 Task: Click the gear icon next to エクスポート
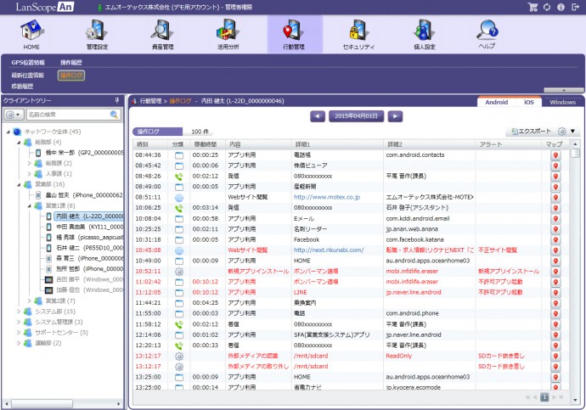click(561, 132)
